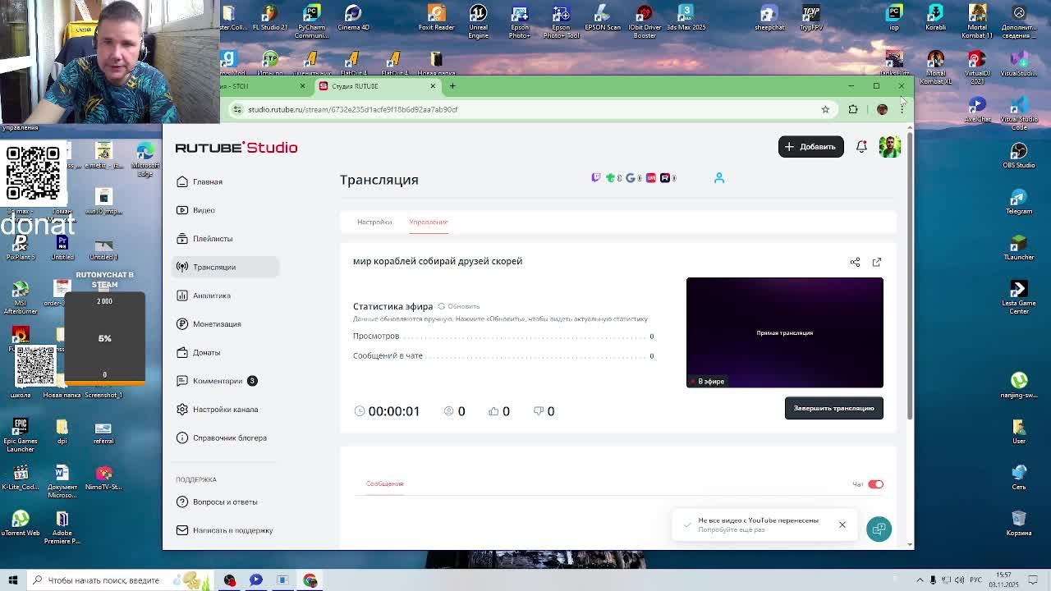Open the support chat widget button
Viewport: 1051px width, 591px height.
coord(879,529)
